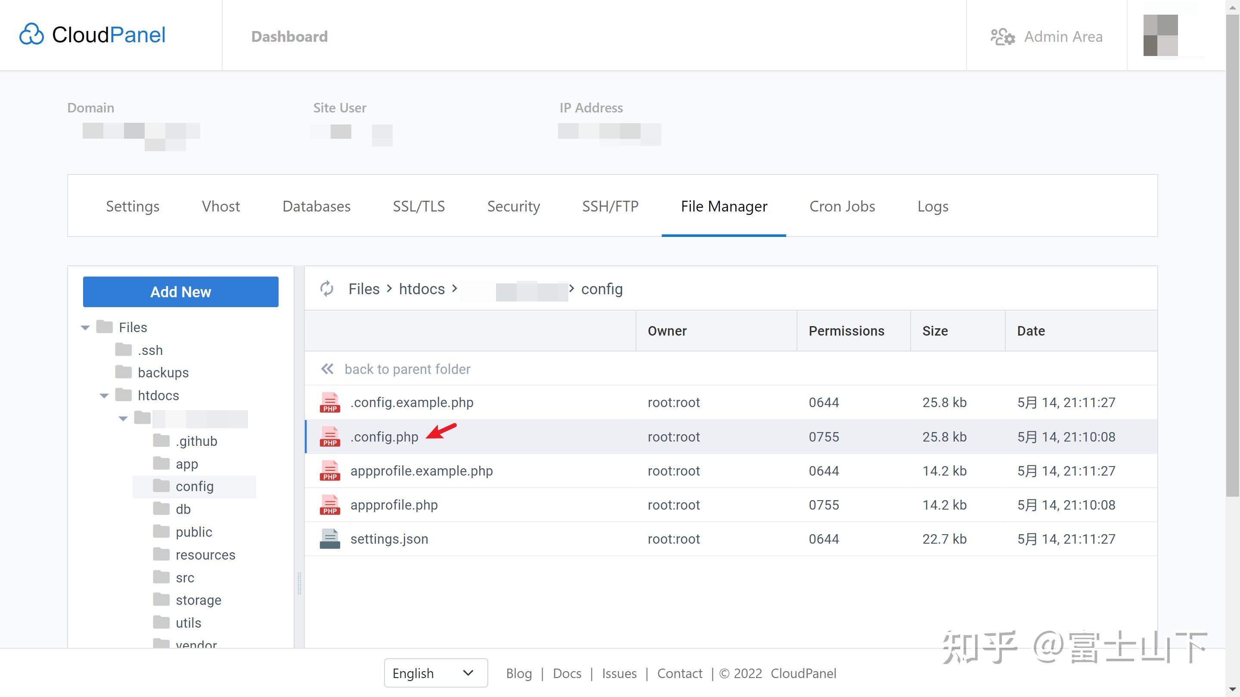The height and width of the screenshot is (697, 1240).
Task: Open the English language dropdown
Action: pos(435,673)
